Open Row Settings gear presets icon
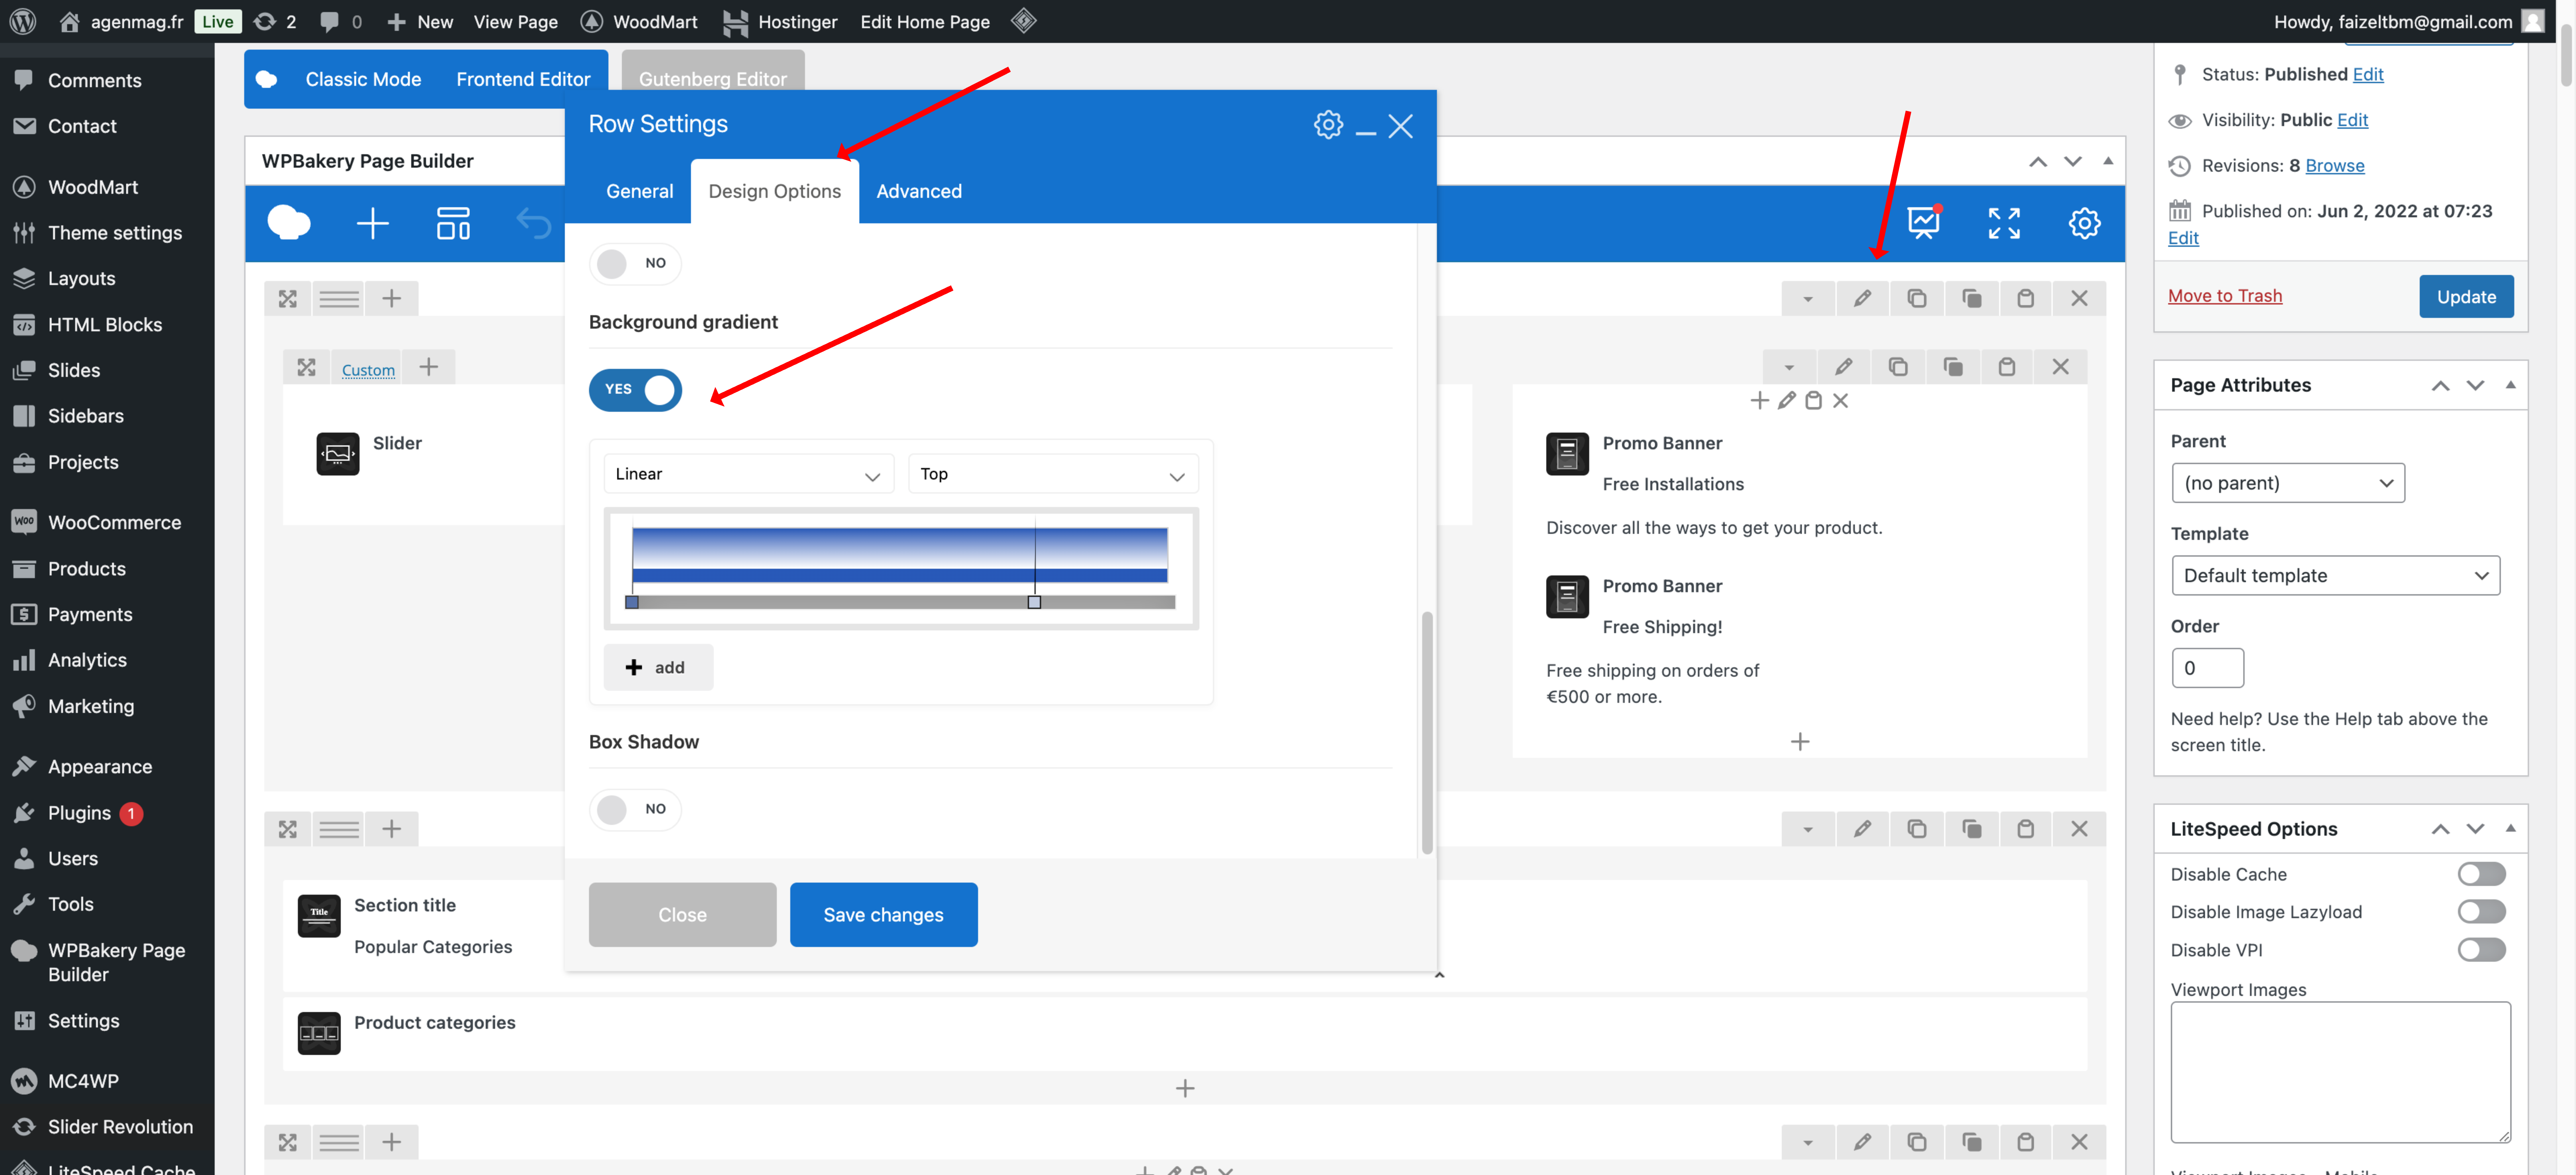Screen dimensions: 2576x1175 [x=1328, y=125]
